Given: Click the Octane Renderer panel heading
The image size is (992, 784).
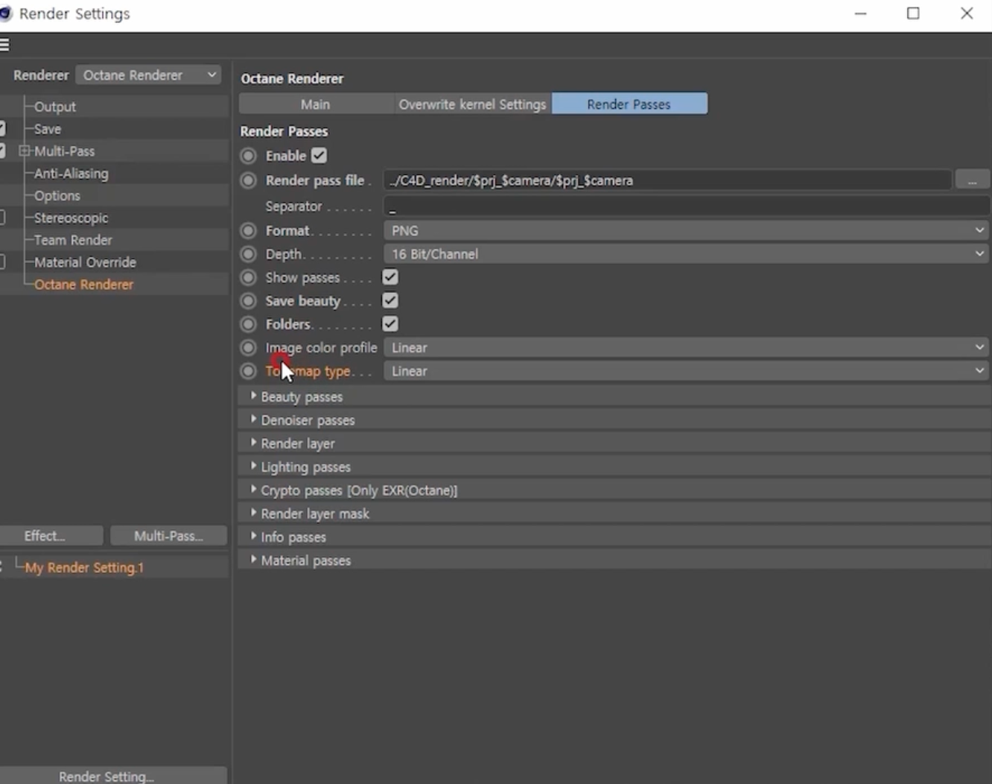Looking at the screenshot, I should coord(292,79).
